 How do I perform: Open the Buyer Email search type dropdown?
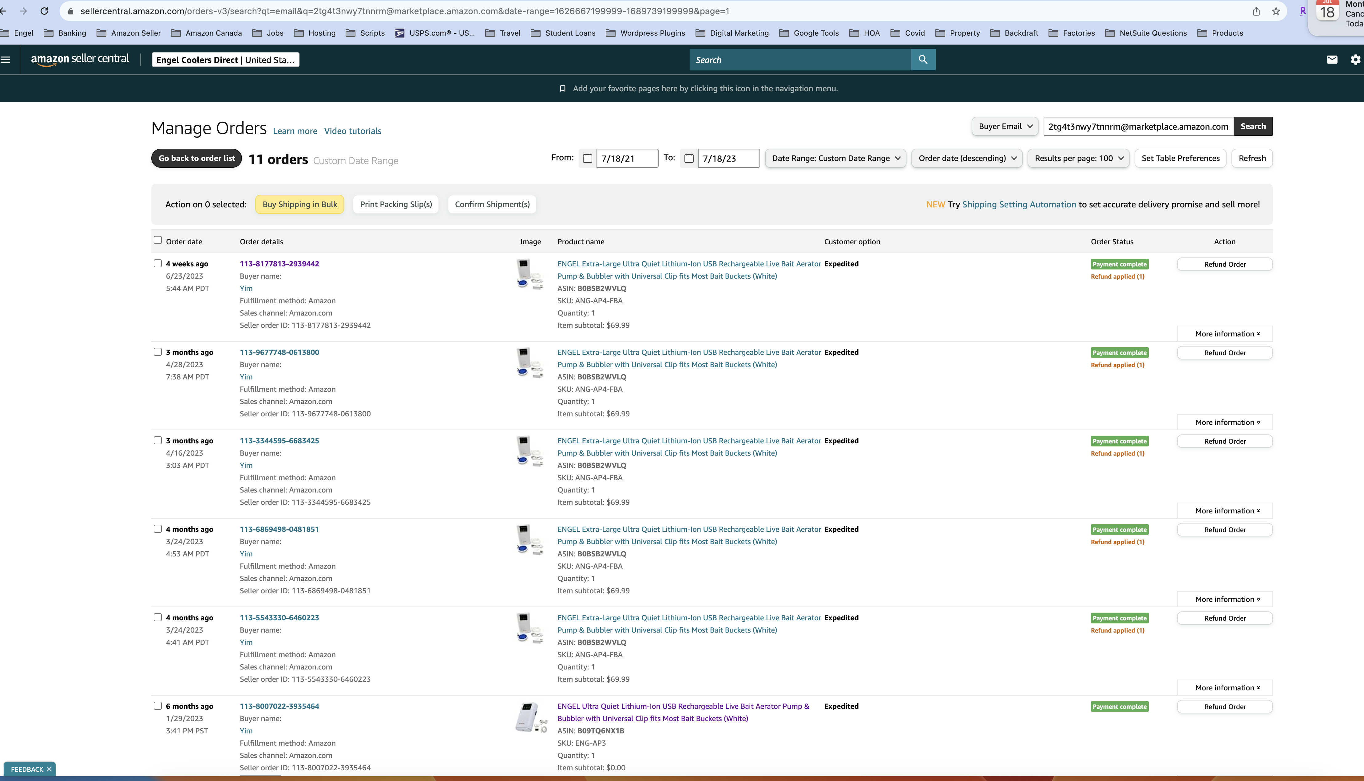click(1005, 127)
